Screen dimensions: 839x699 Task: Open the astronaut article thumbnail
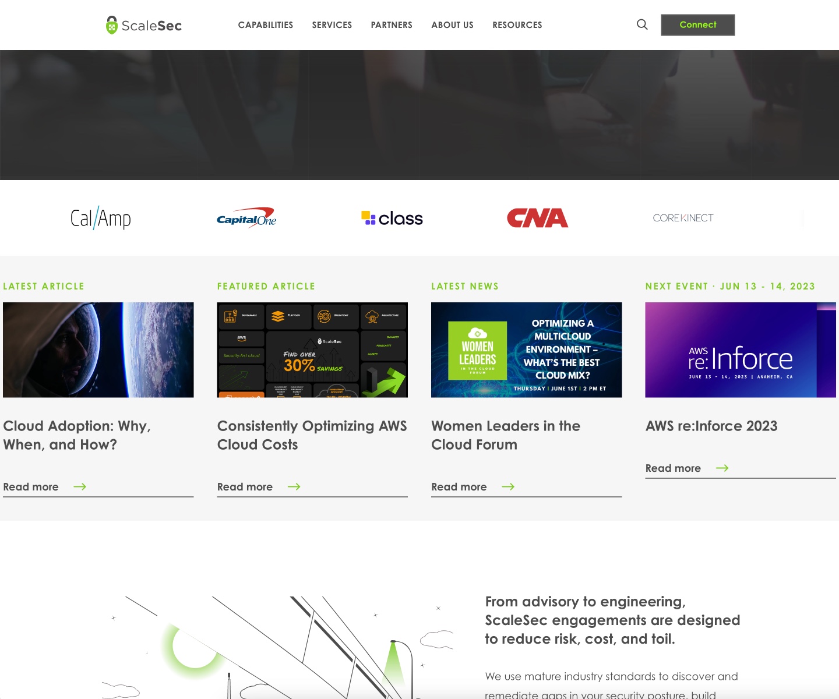98,350
